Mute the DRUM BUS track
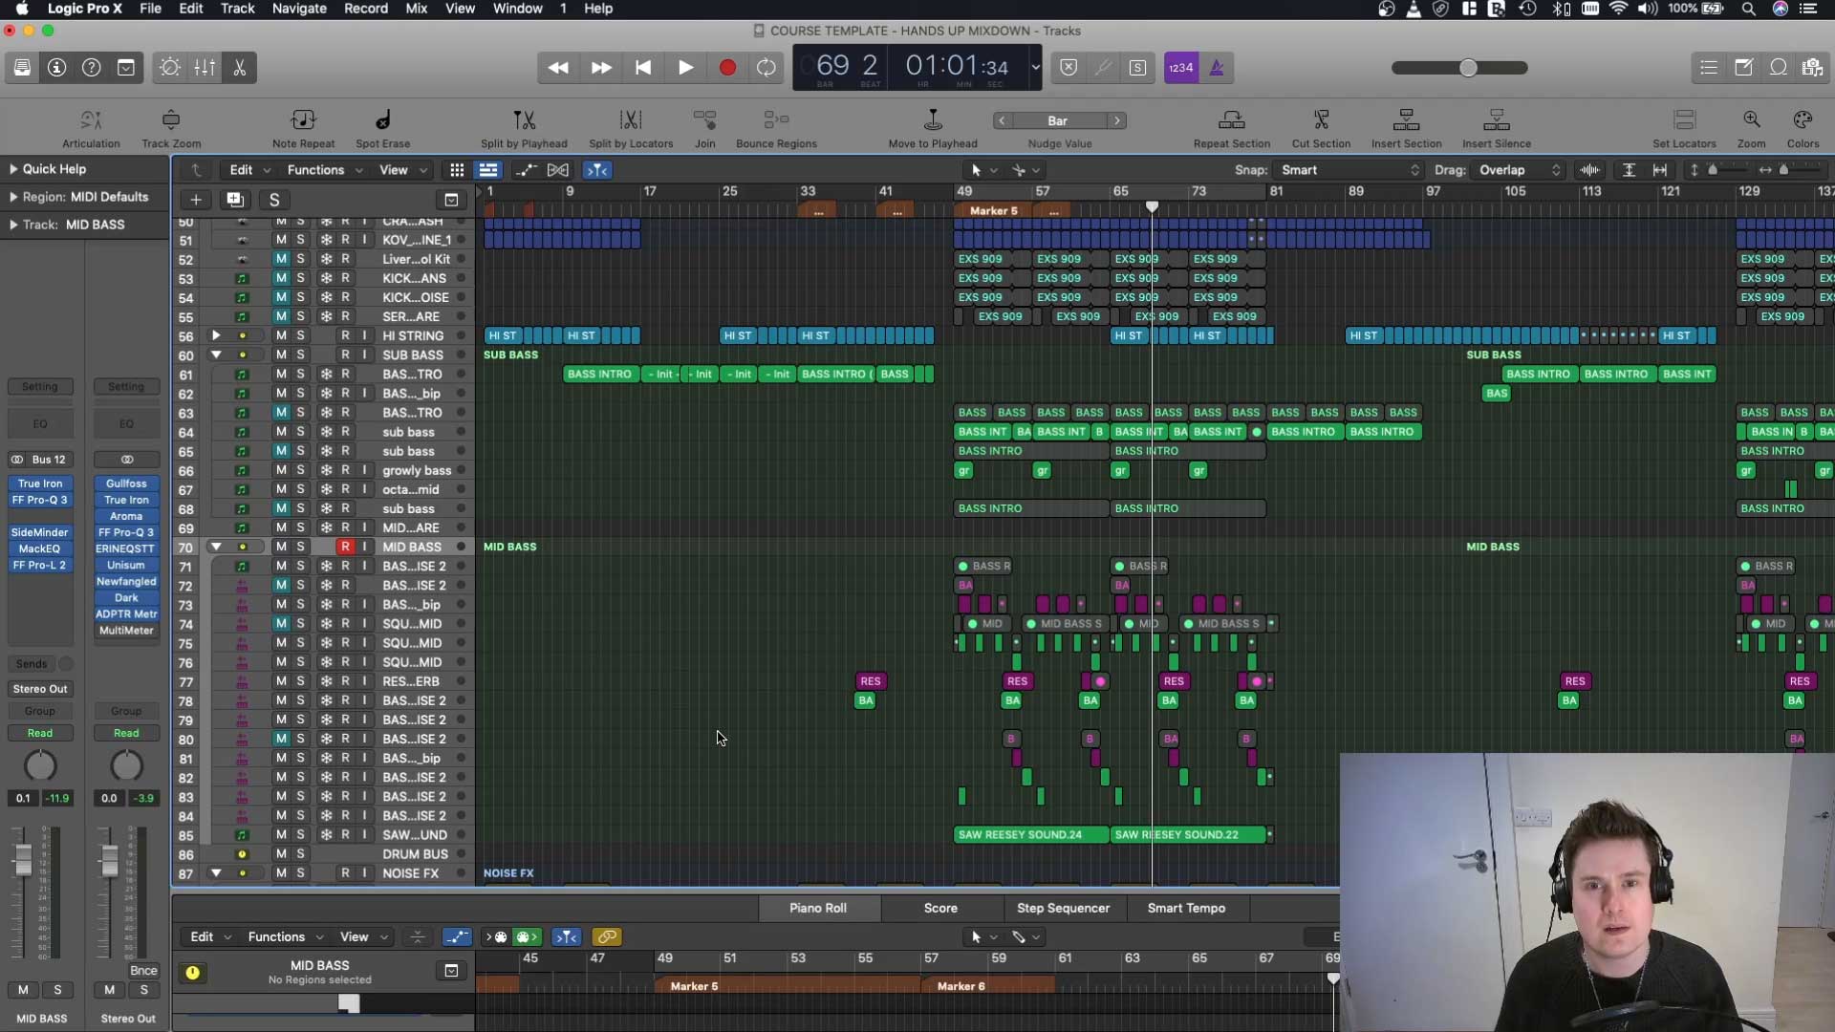Image resolution: width=1835 pixels, height=1032 pixels. [x=281, y=854]
